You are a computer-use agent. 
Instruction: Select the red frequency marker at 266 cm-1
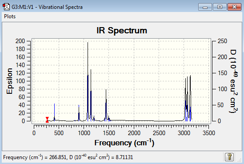pyautogui.click(x=47, y=120)
